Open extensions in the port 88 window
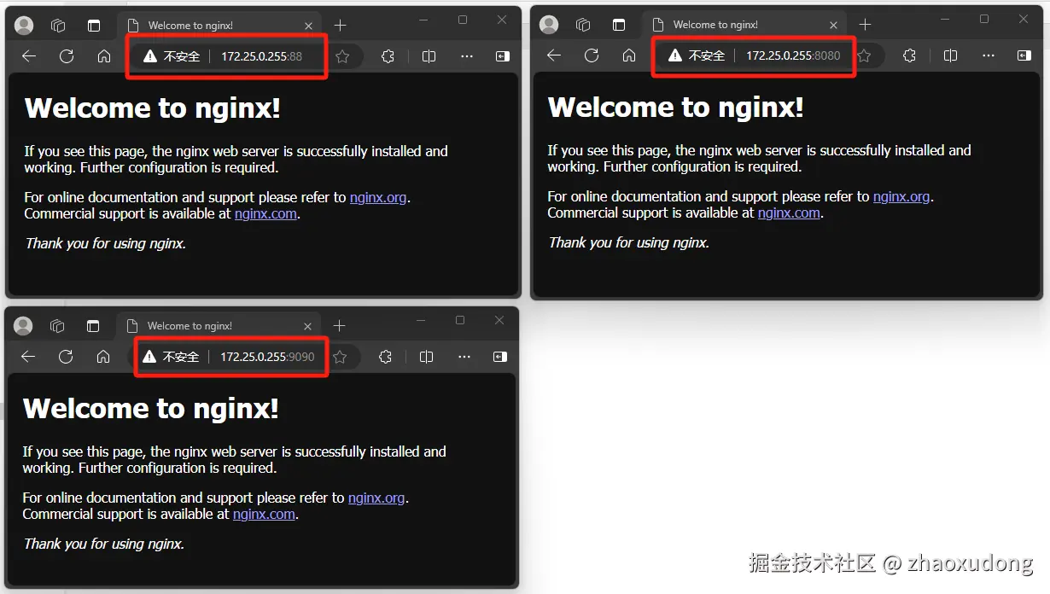 pos(388,56)
